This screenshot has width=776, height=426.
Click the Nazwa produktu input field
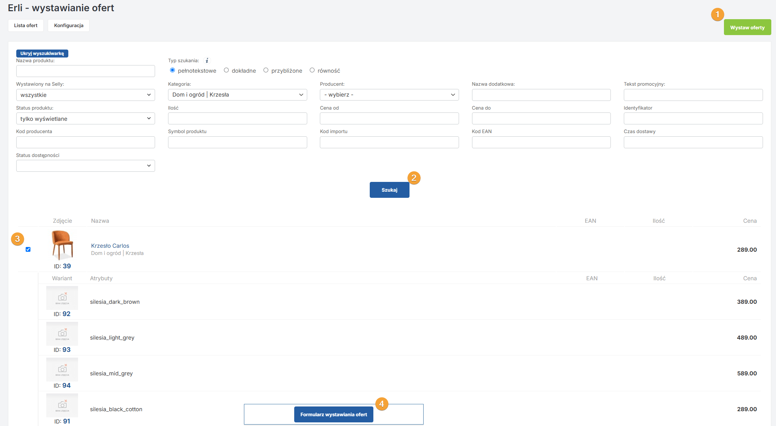pos(85,71)
